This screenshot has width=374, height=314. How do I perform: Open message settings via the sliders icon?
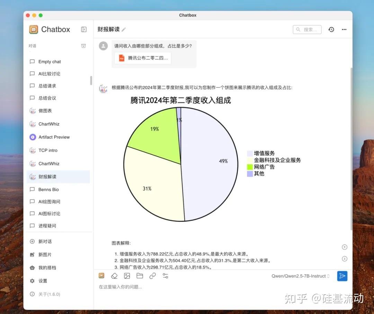[x=165, y=276]
